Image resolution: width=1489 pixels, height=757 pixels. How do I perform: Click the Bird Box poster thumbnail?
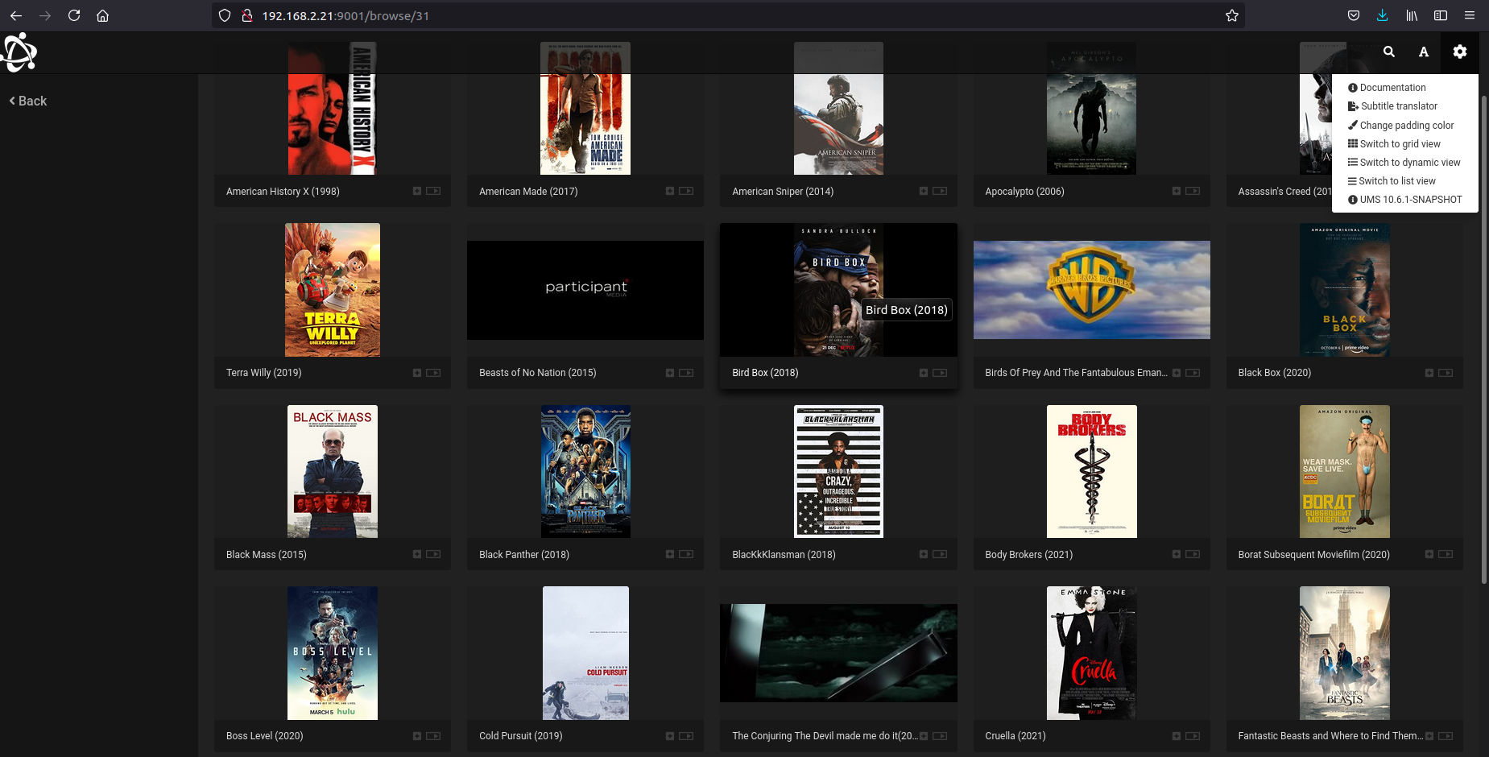838,290
